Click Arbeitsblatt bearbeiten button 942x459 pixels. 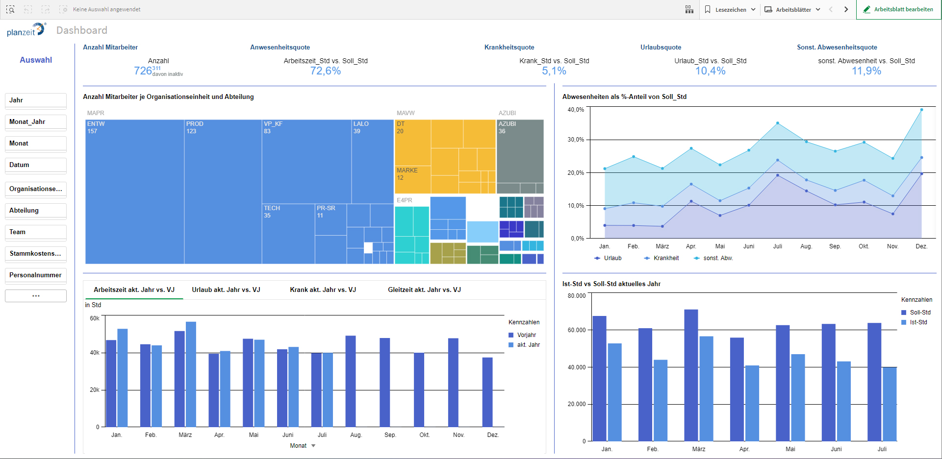click(x=898, y=9)
